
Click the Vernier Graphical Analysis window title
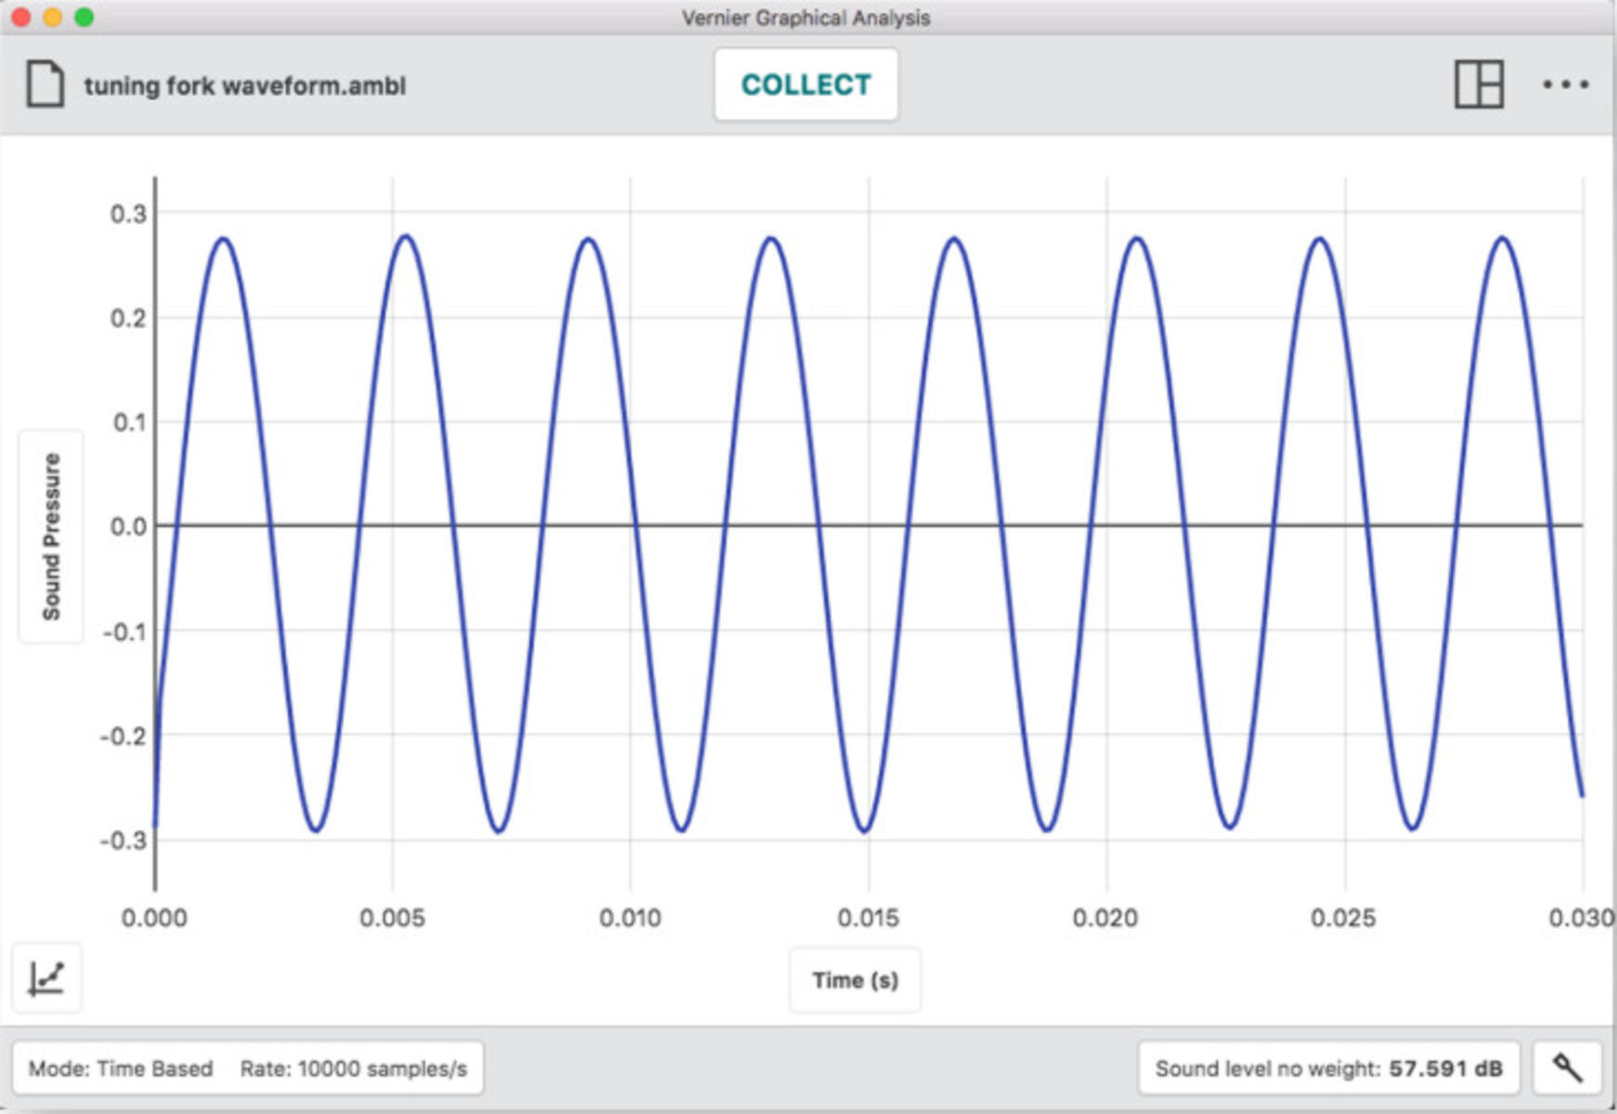click(806, 18)
